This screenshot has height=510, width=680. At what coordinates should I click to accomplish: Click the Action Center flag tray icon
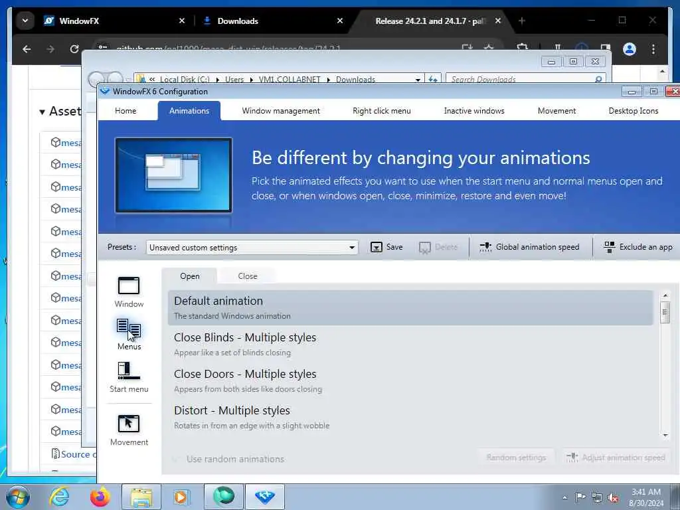coord(580,497)
